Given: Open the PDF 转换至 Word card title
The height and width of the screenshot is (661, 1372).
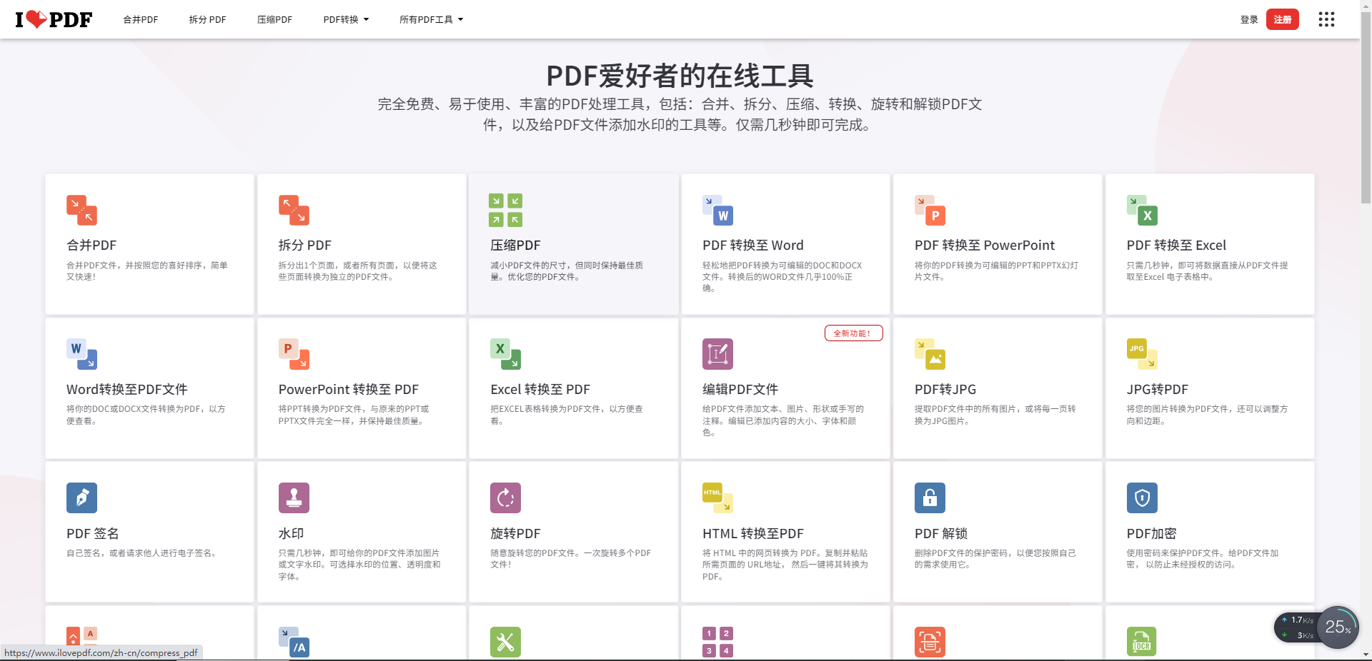Looking at the screenshot, I should click(x=753, y=245).
